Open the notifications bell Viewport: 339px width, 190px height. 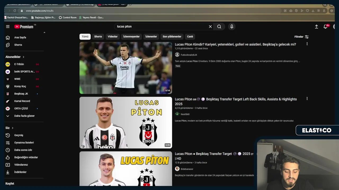click(x=325, y=27)
